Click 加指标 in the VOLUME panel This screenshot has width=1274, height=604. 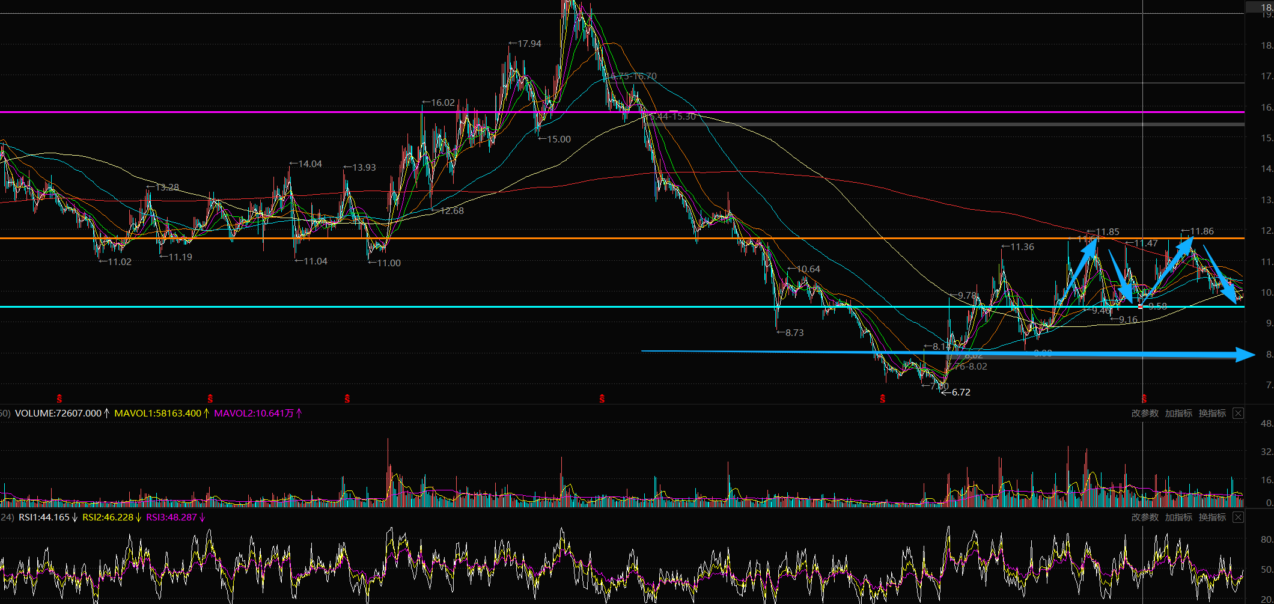tap(1178, 413)
